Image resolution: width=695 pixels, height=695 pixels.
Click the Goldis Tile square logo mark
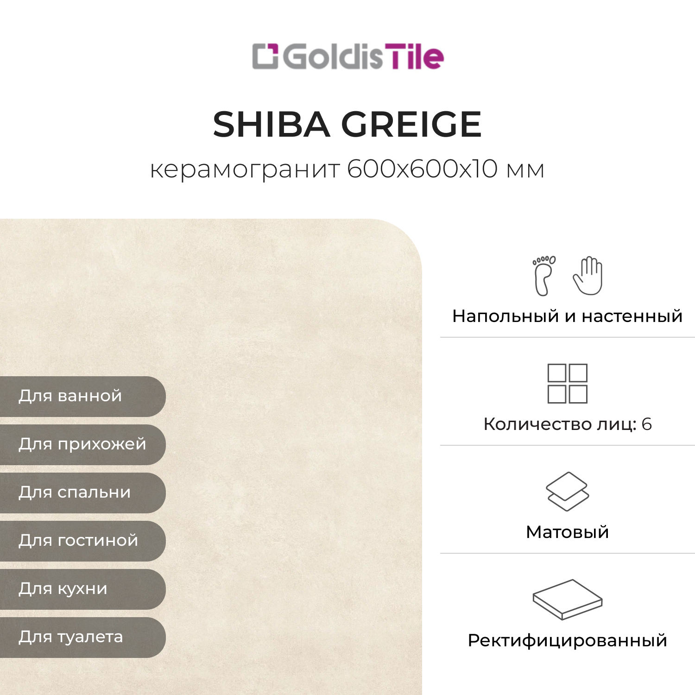click(265, 57)
